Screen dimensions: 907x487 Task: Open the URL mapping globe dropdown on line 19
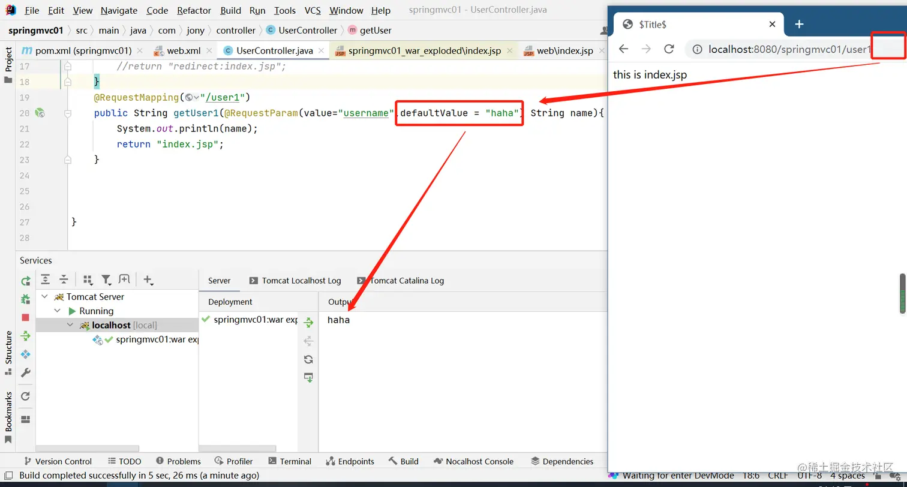(192, 97)
